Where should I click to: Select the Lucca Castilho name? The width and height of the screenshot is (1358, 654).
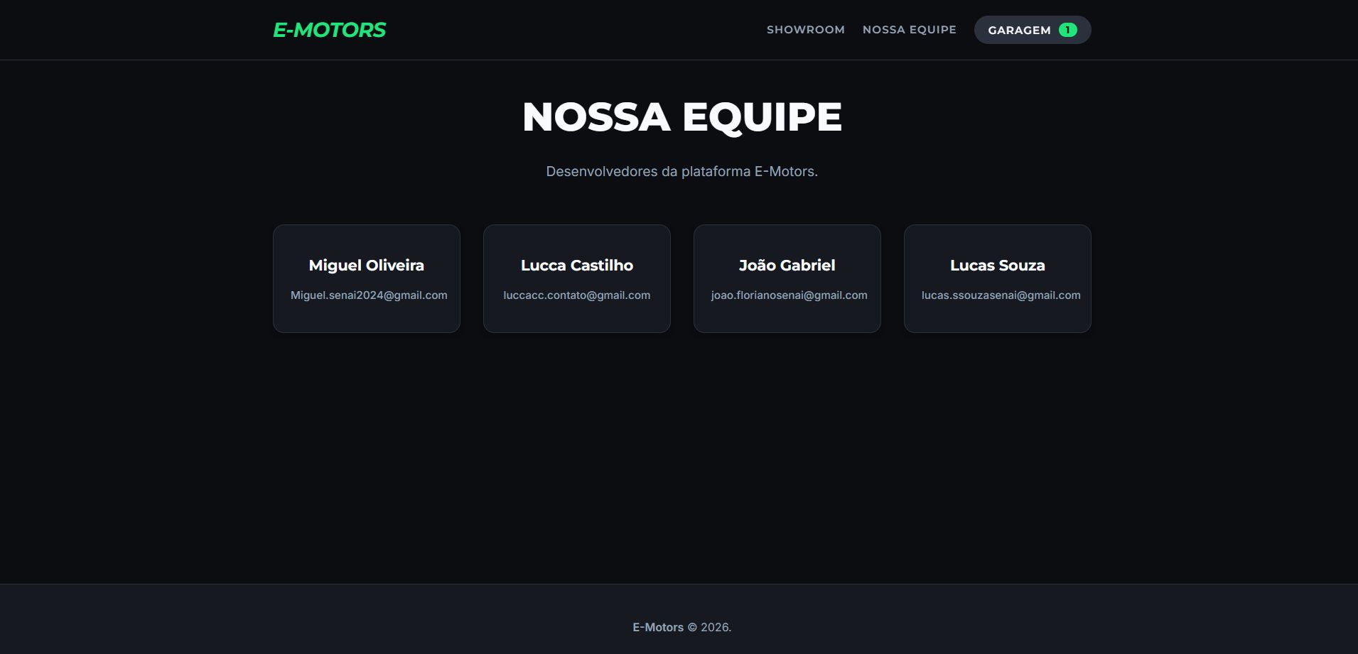point(576,266)
